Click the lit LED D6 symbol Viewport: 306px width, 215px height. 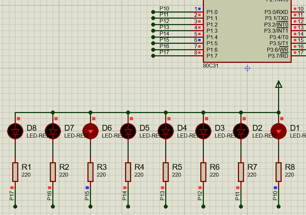pyautogui.click(x=90, y=131)
